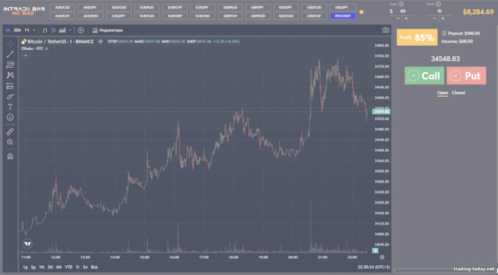
Task: Select the EUR/CHF currency pair
Action: [175, 7]
